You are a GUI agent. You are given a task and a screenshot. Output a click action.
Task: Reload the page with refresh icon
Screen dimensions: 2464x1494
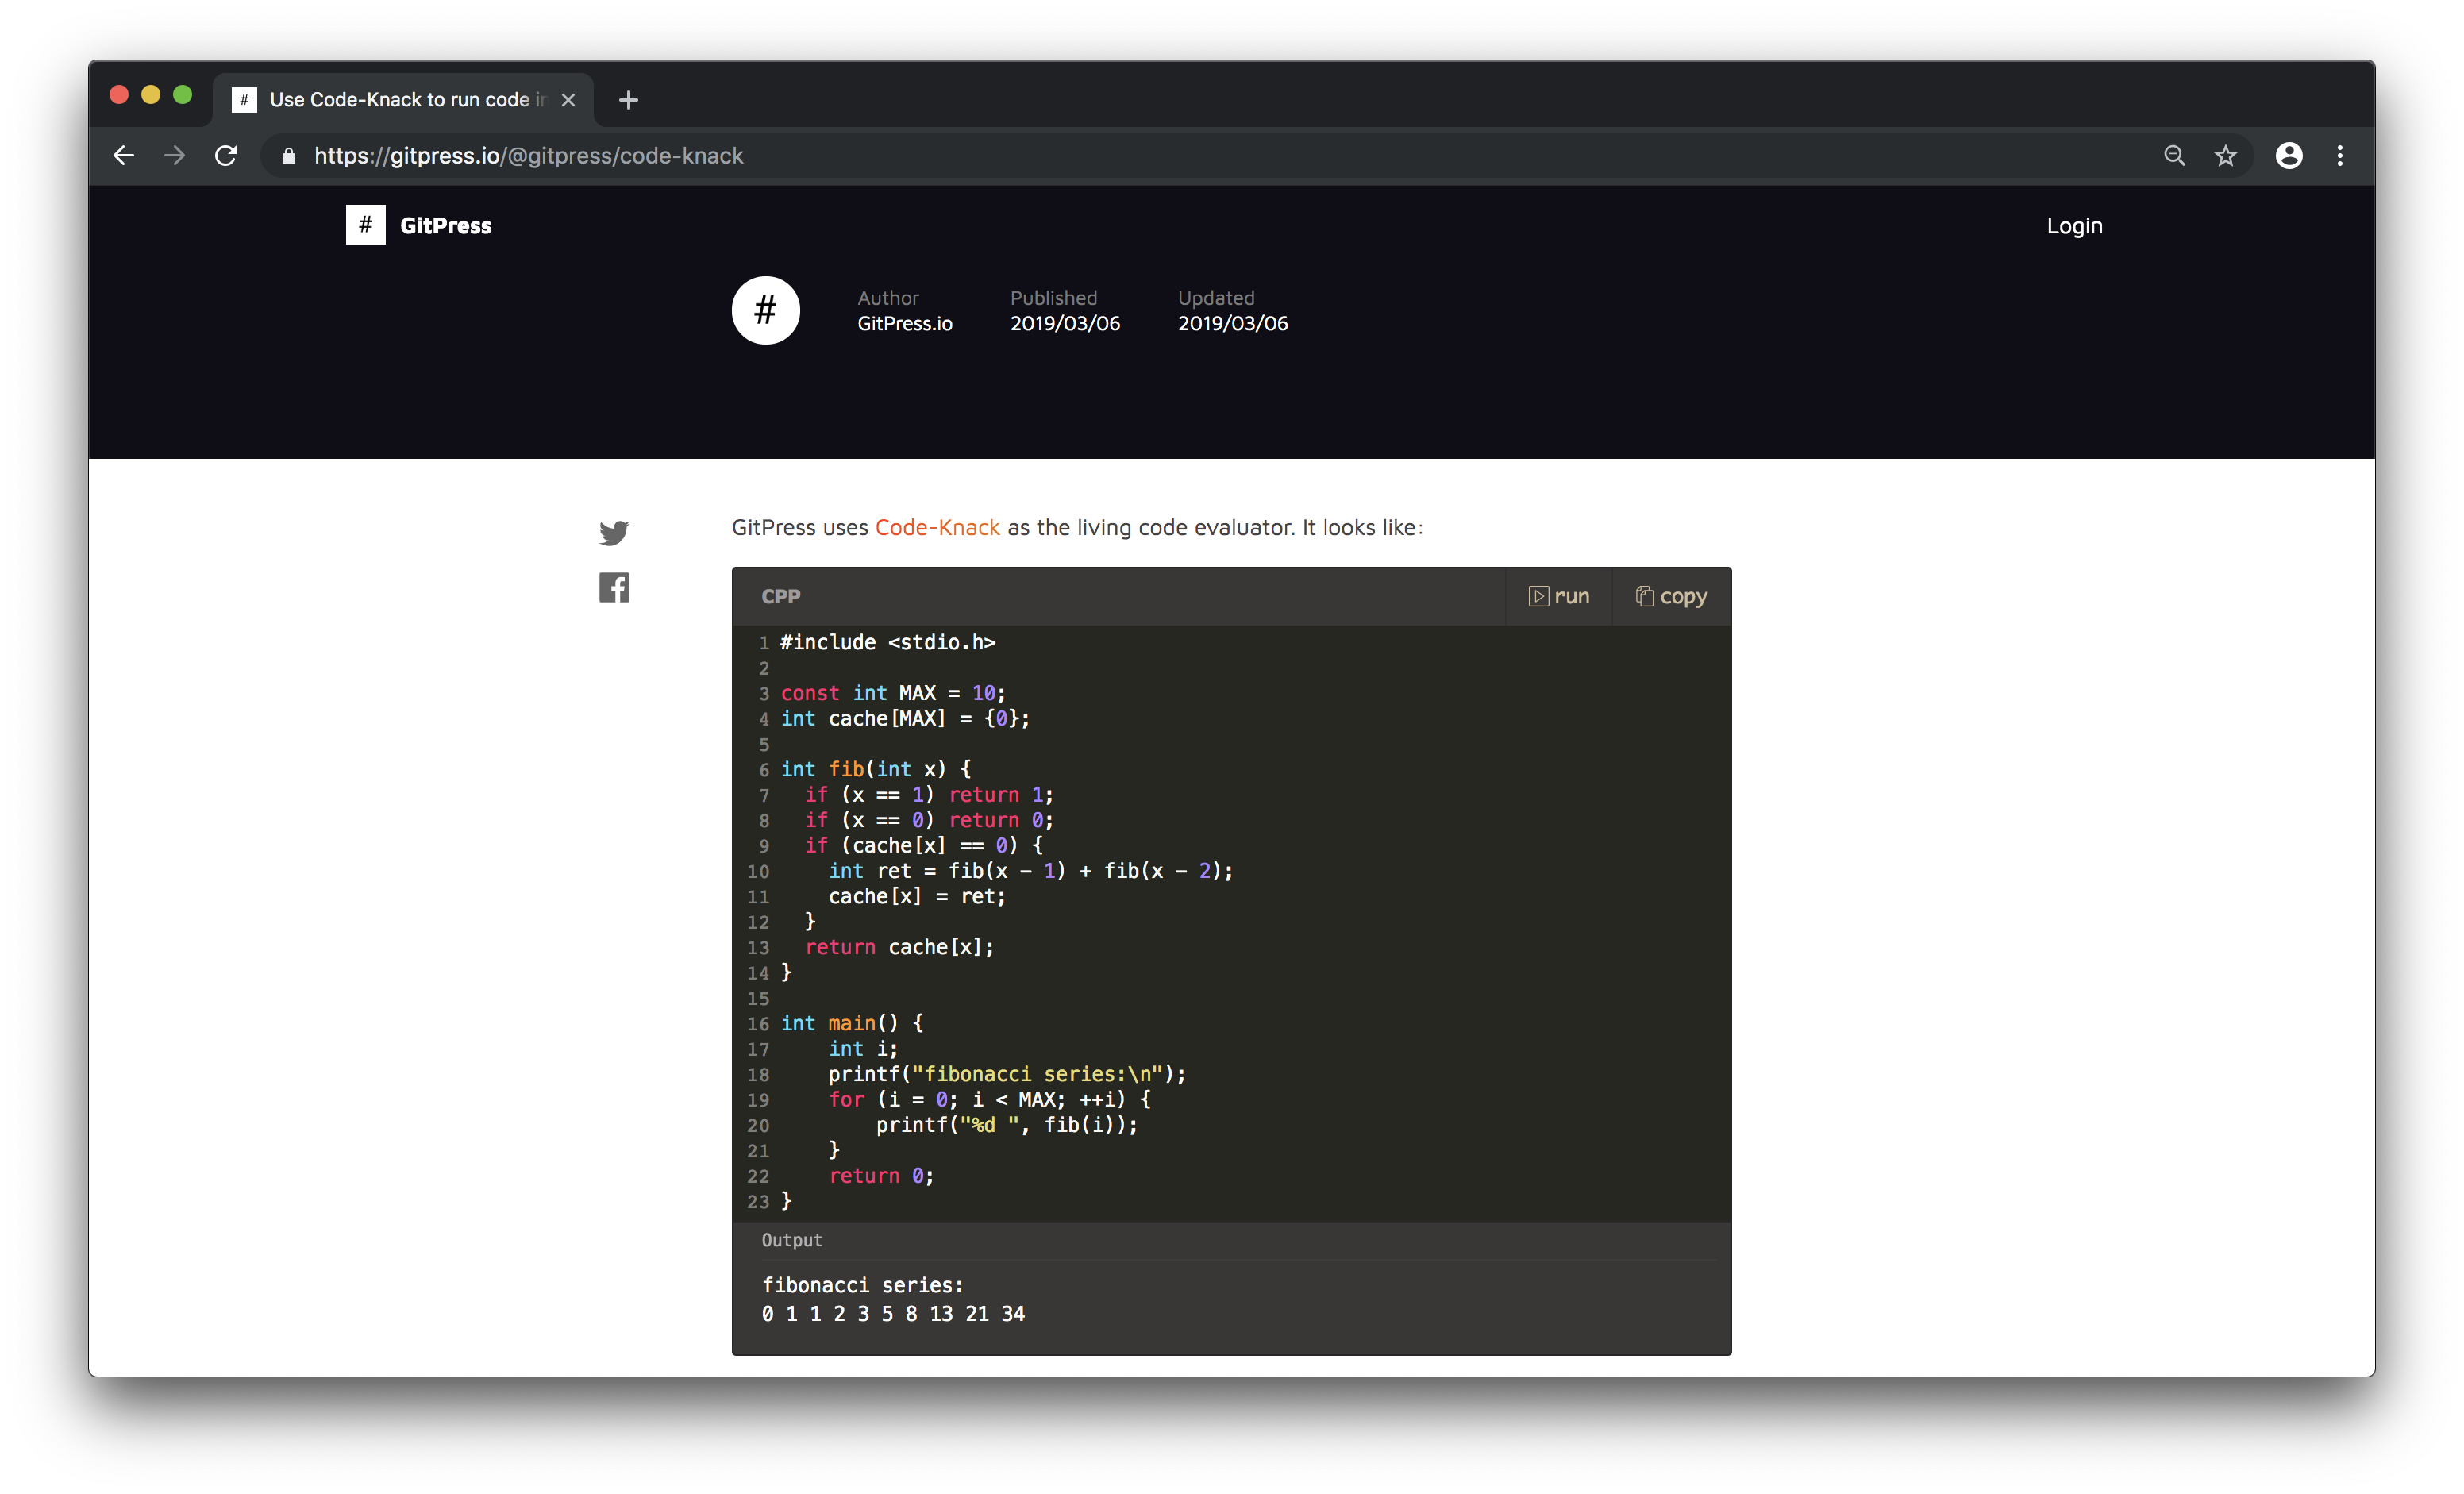pyautogui.click(x=226, y=156)
